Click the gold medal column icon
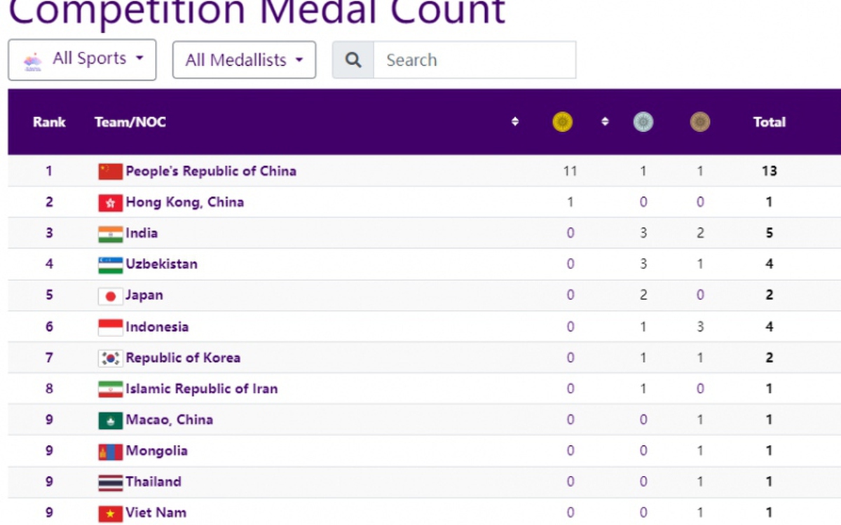This screenshot has width=841, height=525. [x=562, y=122]
